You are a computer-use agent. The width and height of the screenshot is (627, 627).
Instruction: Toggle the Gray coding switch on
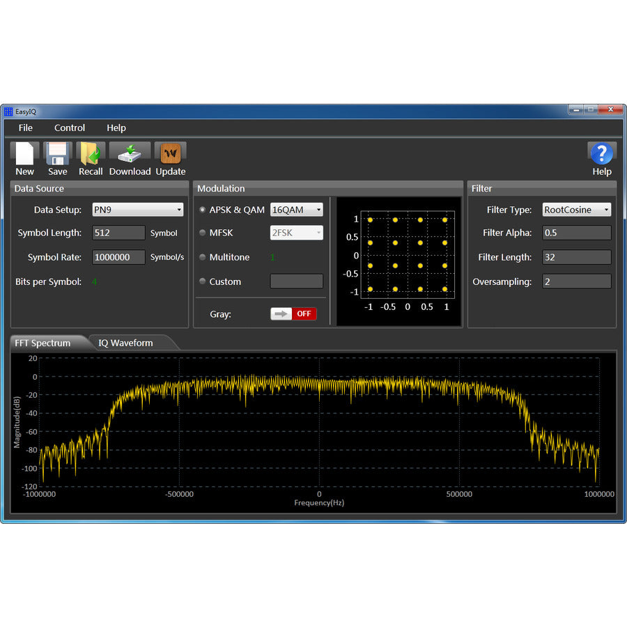tap(293, 313)
